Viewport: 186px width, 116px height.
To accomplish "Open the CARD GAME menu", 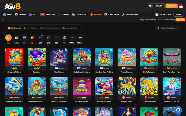I will tap(112, 14).
